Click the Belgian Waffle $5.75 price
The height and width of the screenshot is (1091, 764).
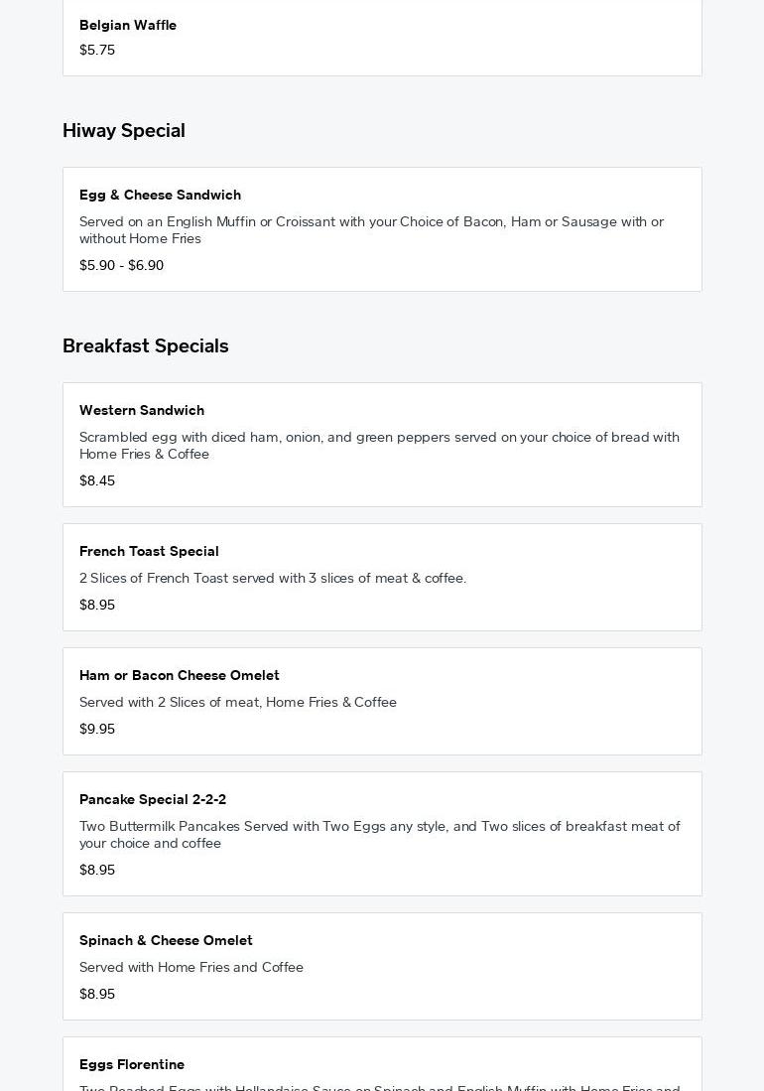tap(97, 50)
